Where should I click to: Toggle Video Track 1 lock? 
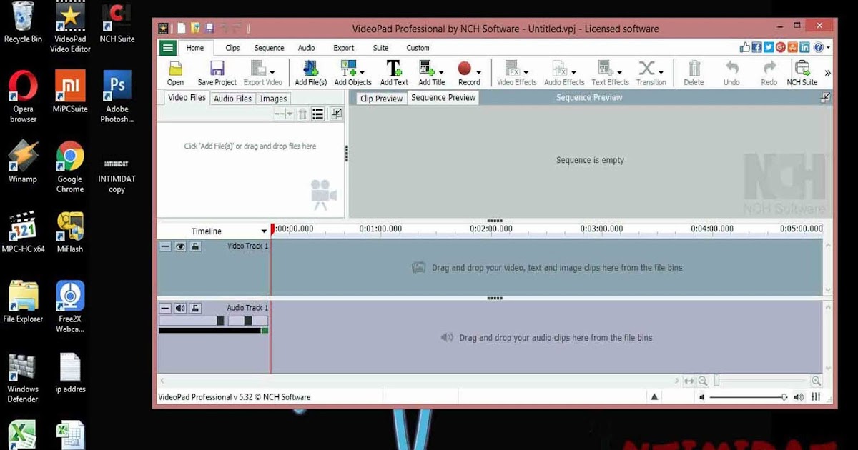(195, 246)
